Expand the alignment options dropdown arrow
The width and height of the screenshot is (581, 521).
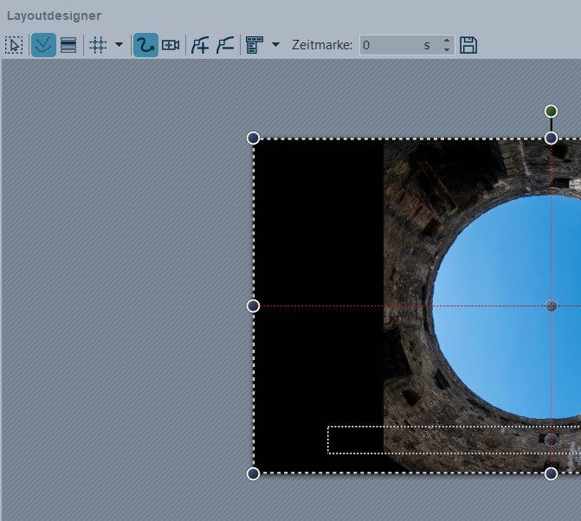pyautogui.click(x=275, y=45)
